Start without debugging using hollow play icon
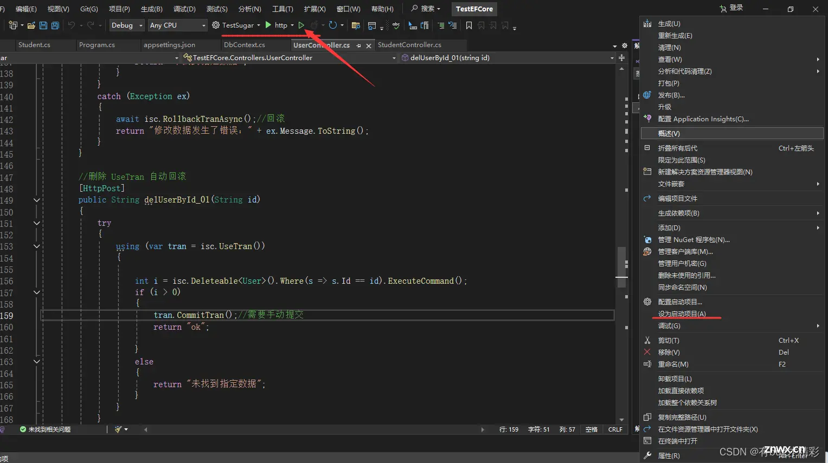 301,25
